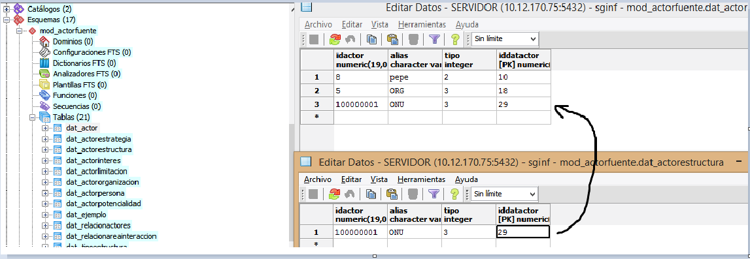Open Archivo menu in dat_actor window
This screenshot has height=259, width=750.
coord(318,24)
